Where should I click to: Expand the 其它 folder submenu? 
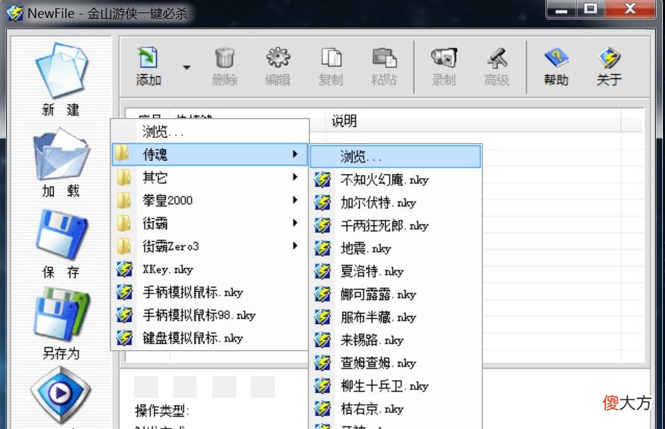[x=210, y=177]
